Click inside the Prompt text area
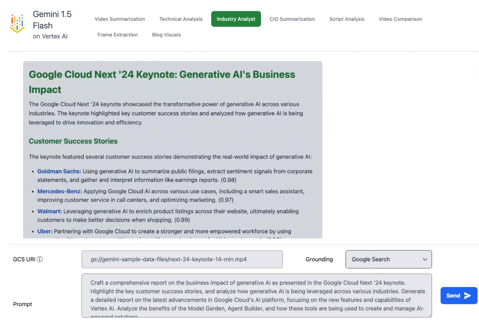Screen dimensions: 479x322 click(x=257, y=296)
